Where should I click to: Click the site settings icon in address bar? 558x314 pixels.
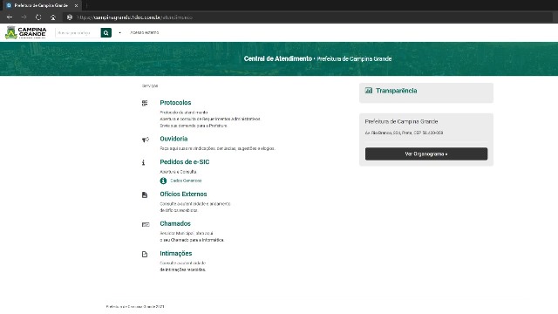pyautogui.click(x=70, y=17)
